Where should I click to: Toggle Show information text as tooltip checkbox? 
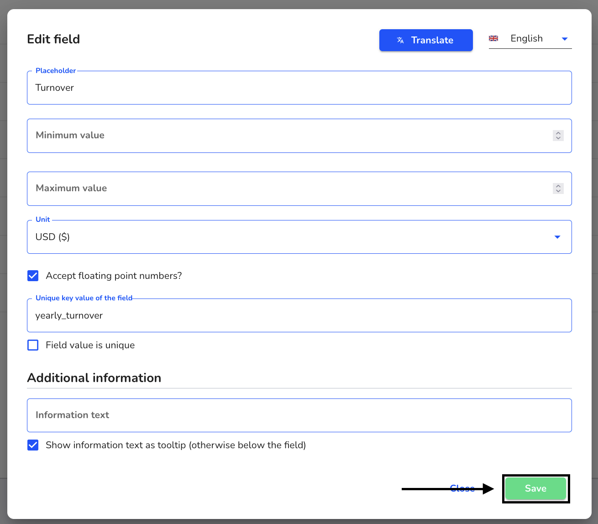coord(33,445)
